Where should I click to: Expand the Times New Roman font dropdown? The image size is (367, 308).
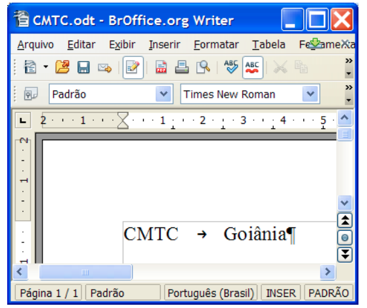point(310,94)
